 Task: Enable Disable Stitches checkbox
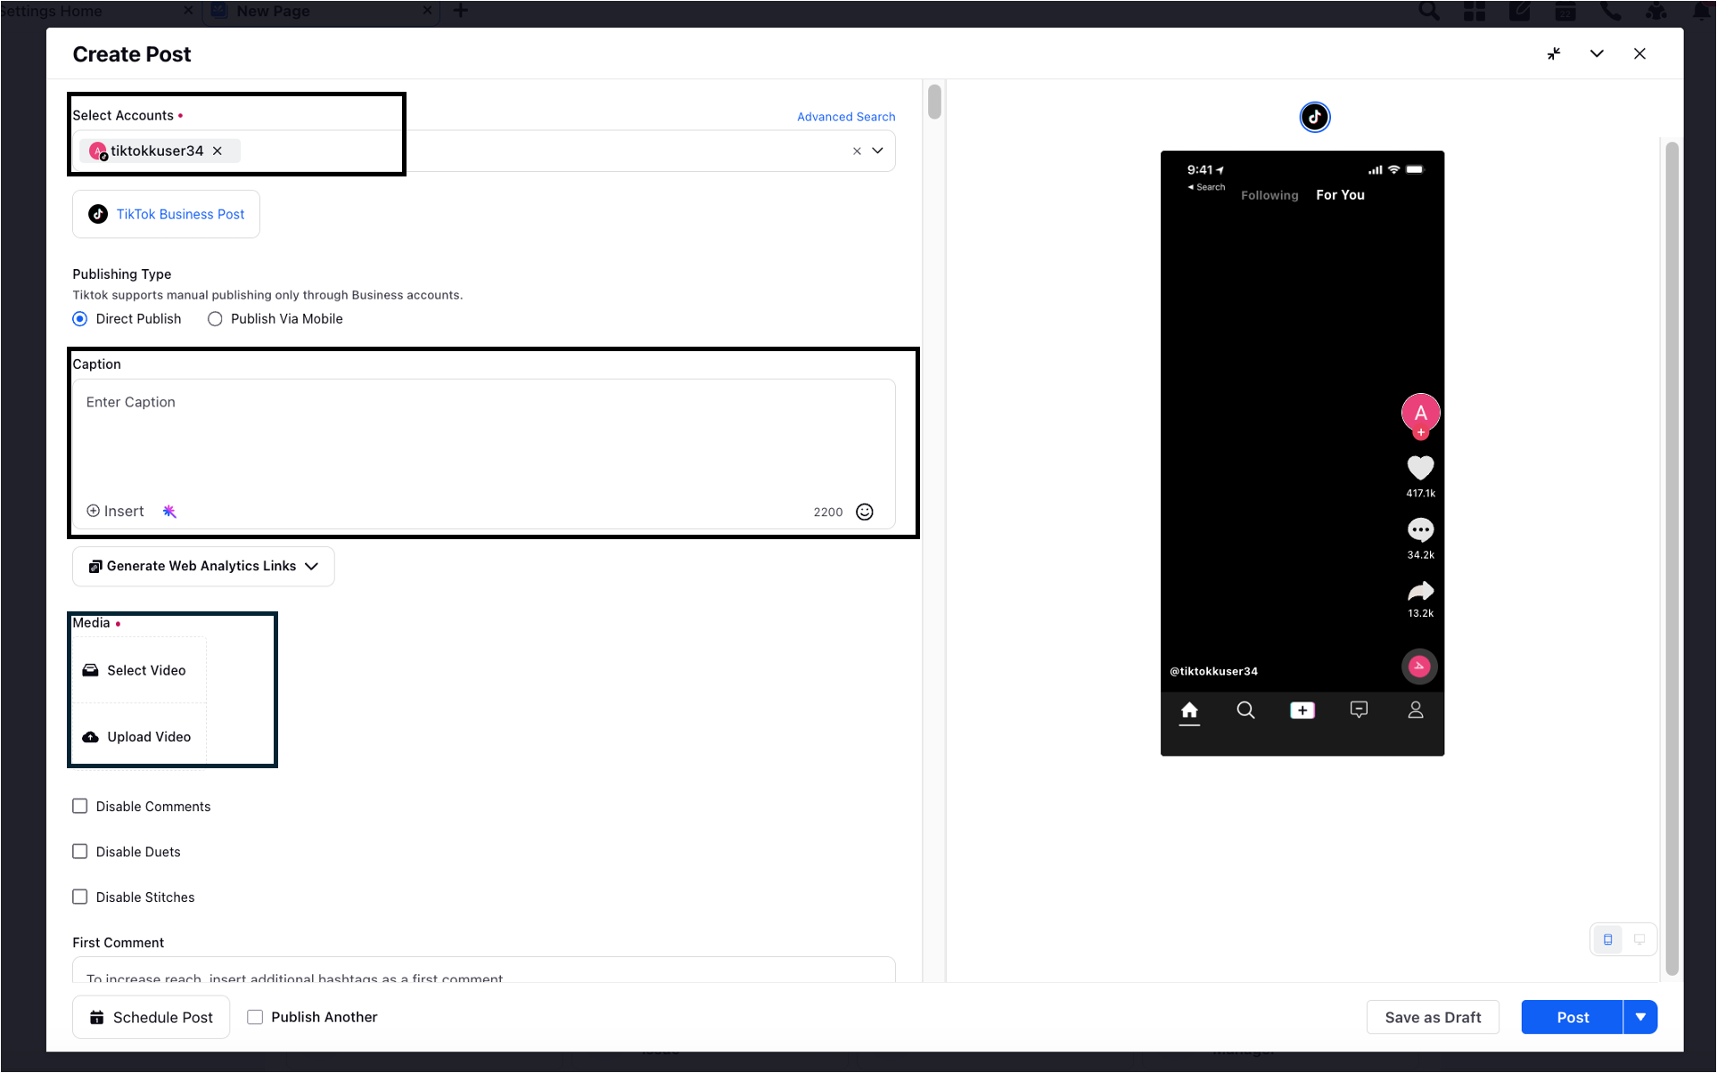[x=80, y=897]
